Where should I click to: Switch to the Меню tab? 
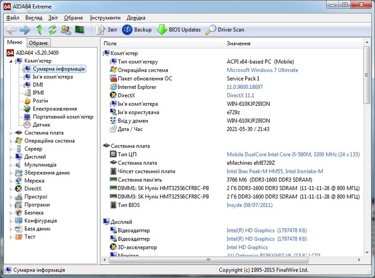pyautogui.click(x=15, y=42)
